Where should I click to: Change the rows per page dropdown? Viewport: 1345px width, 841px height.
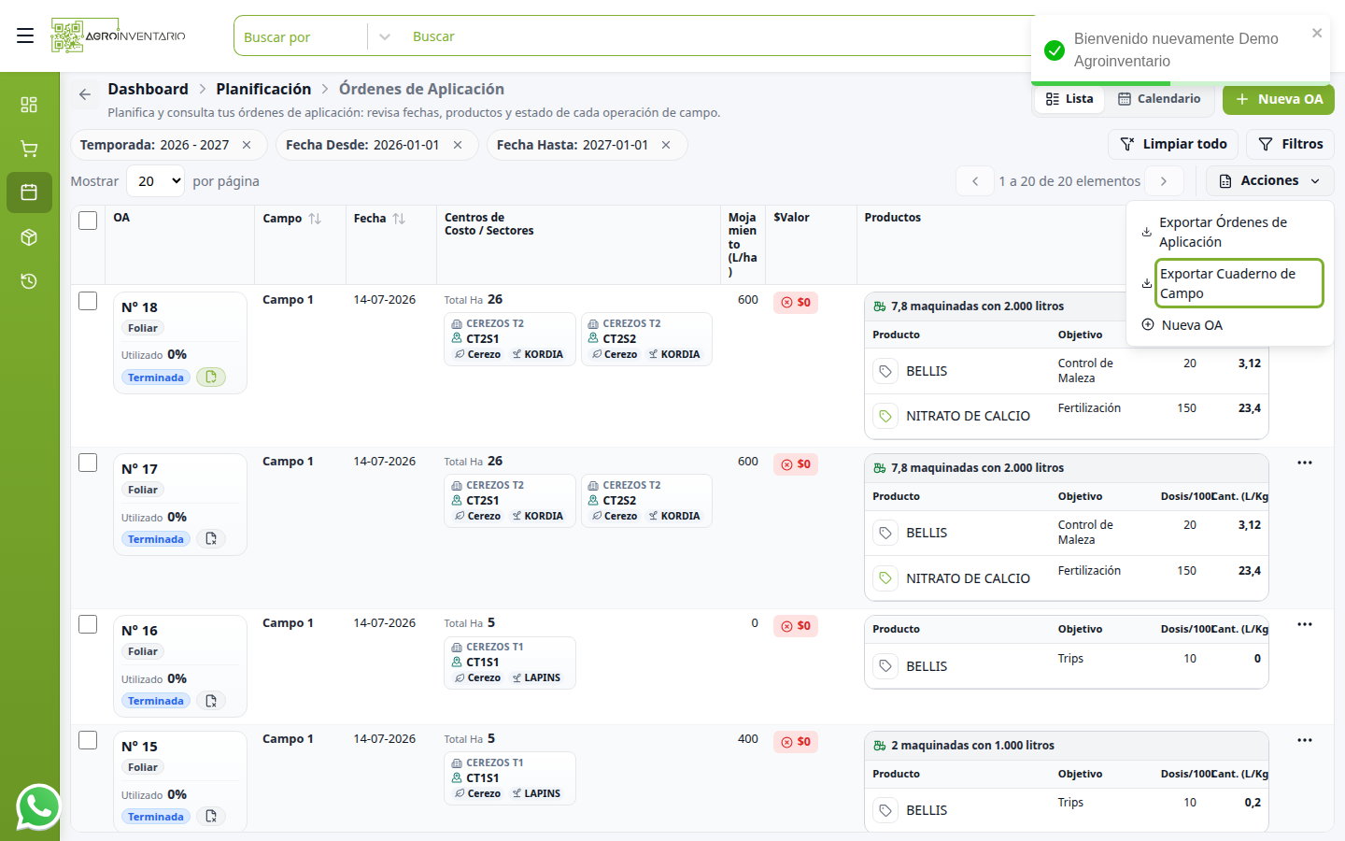[x=156, y=181]
